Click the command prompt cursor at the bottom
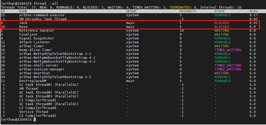Image resolution: width=266 pixels, height=125 pixels. point(35,120)
